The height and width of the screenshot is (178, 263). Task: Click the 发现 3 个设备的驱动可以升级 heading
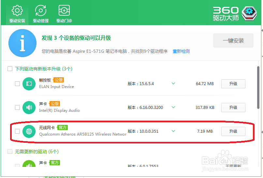click(76, 38)
